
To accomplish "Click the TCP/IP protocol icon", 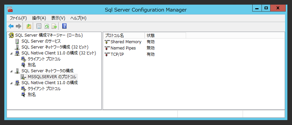I will coord(107,54).
